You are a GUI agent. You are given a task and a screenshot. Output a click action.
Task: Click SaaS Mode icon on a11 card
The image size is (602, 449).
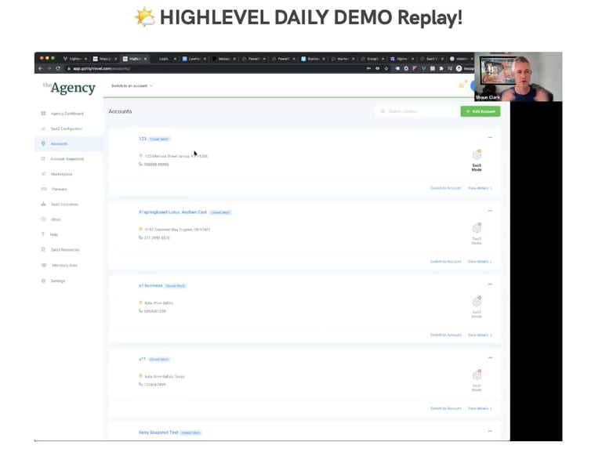477,375
